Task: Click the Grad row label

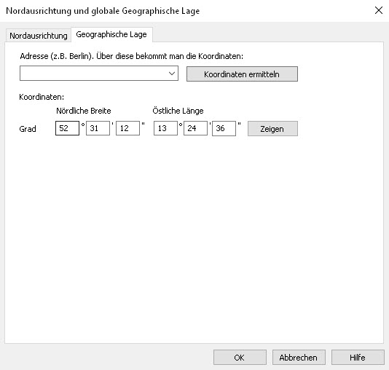Action: [28, 129]
